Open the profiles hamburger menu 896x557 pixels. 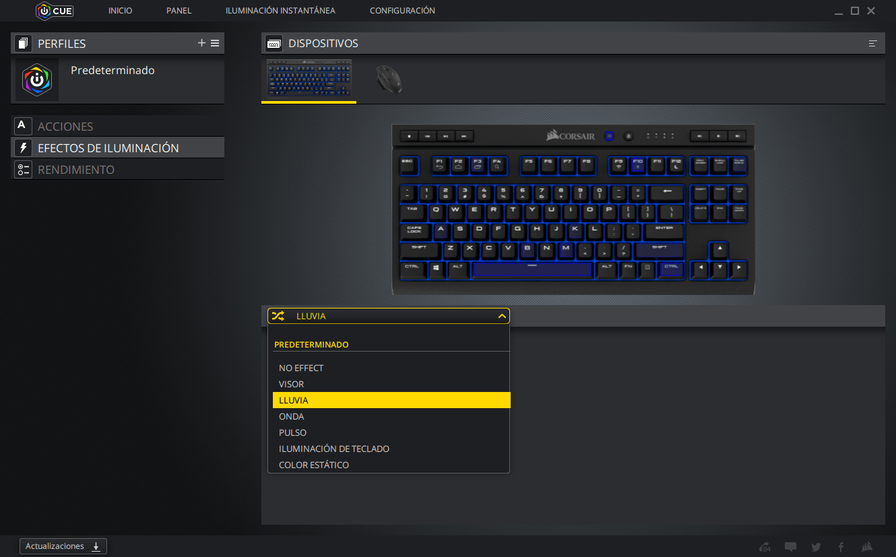point(215,43)
